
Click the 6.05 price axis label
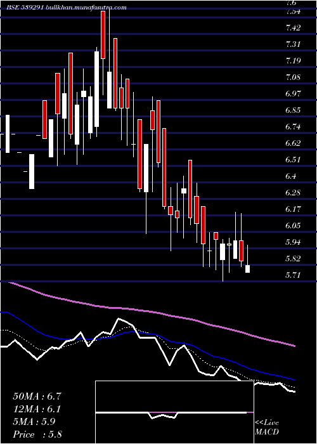[293, 226]
